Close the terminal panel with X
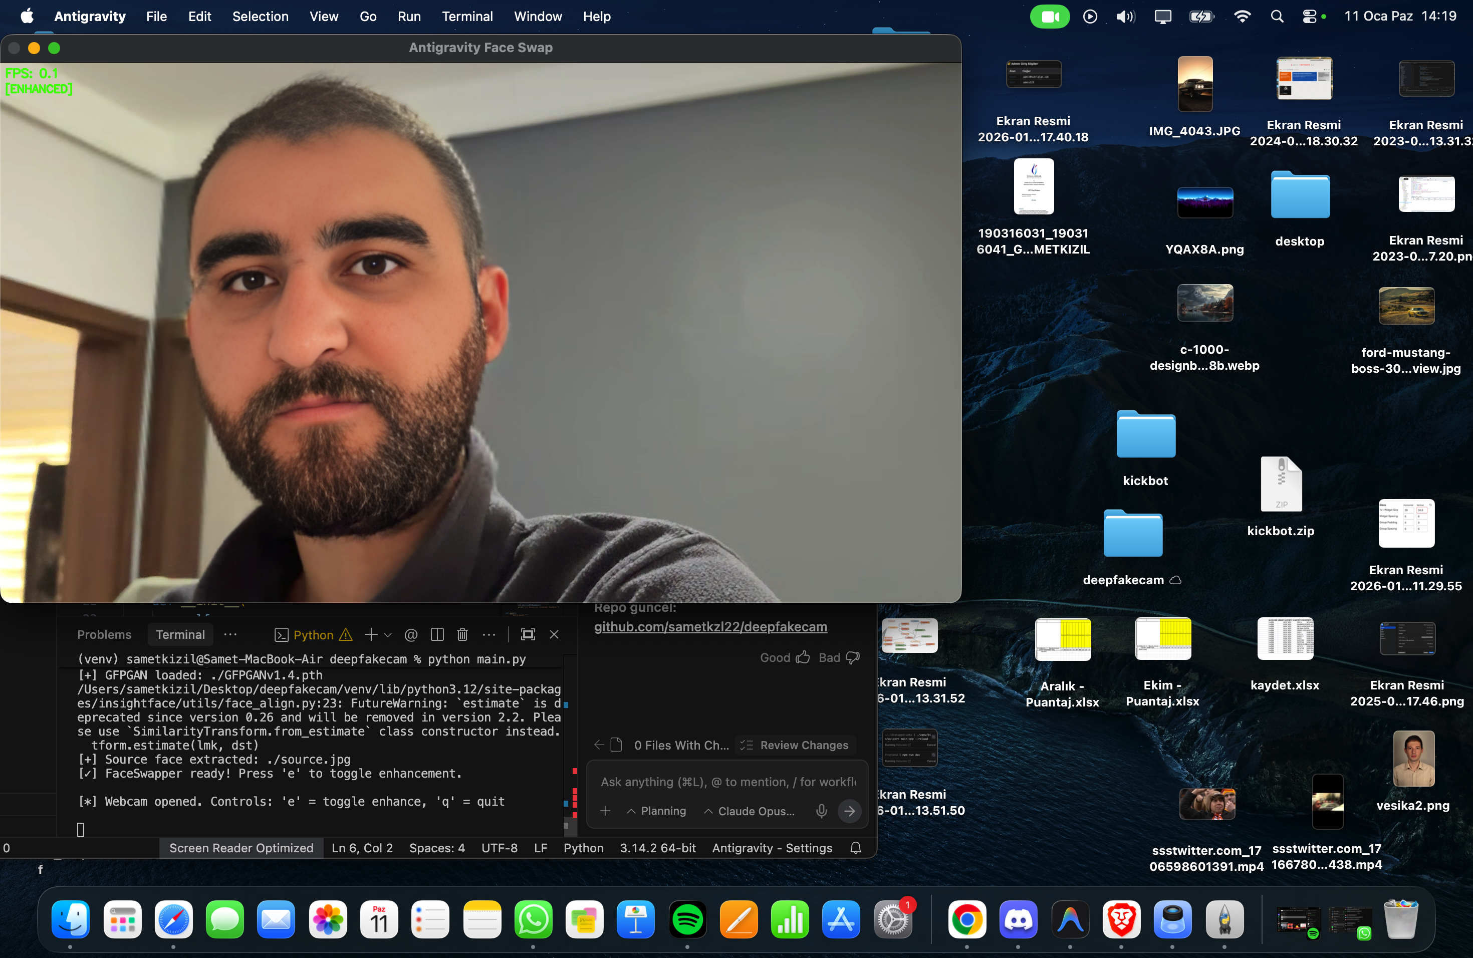Image resolution: width=1473 pixels, height=958 pixels. (x=554, y=634)
